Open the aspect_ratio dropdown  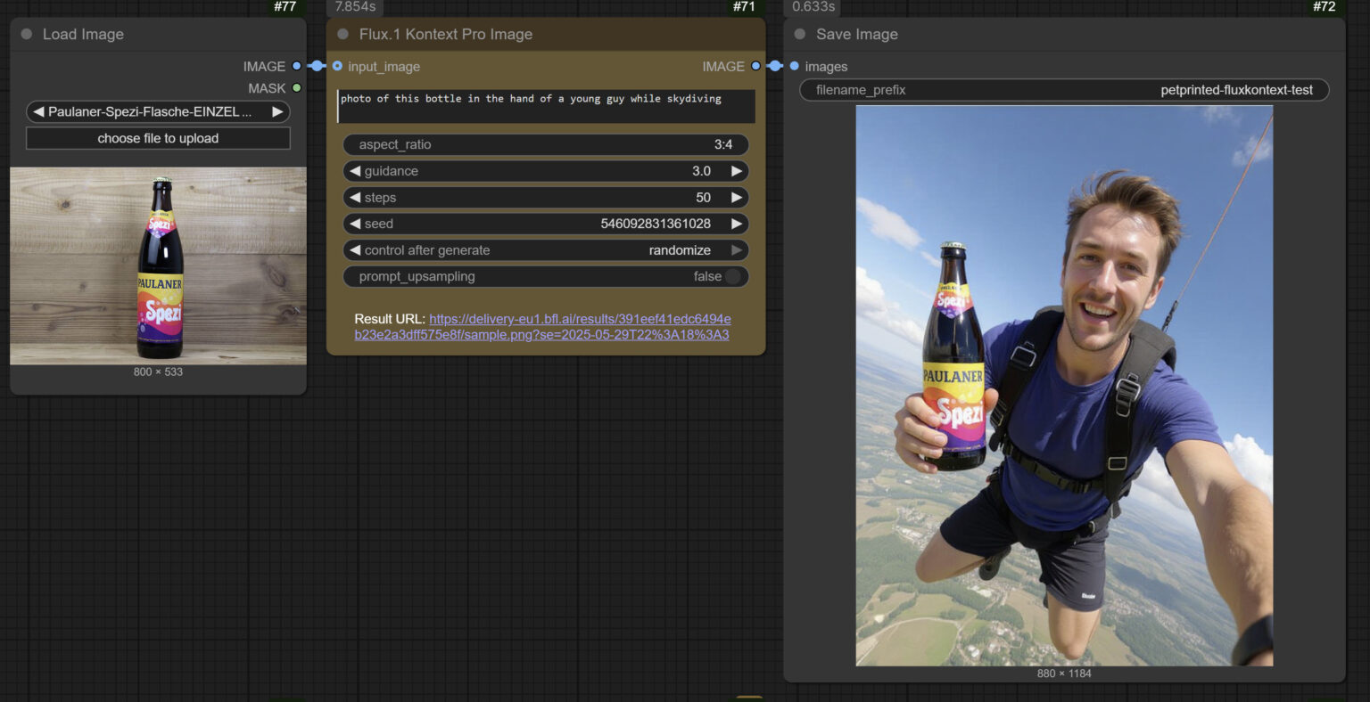[x=545, y=144]
